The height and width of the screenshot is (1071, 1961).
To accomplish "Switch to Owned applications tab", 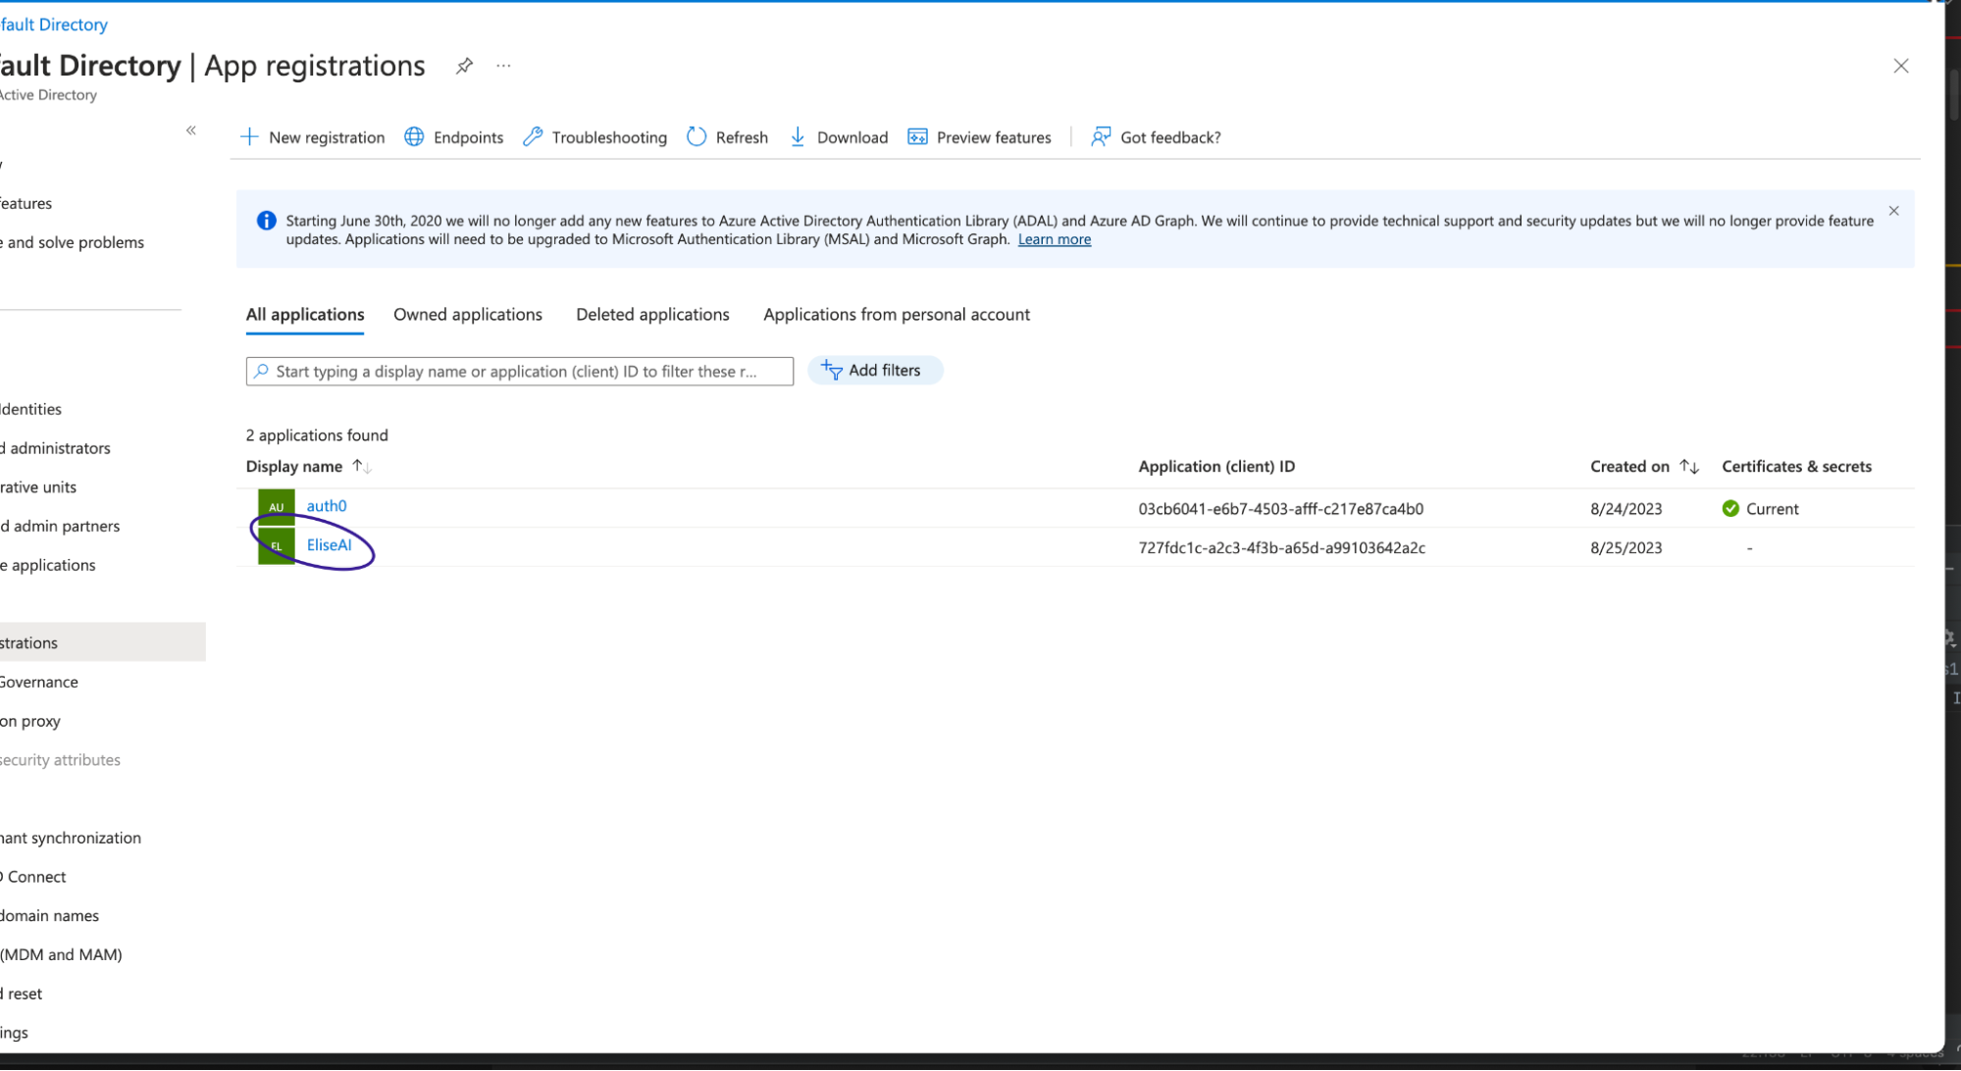I will coord(468,315).
